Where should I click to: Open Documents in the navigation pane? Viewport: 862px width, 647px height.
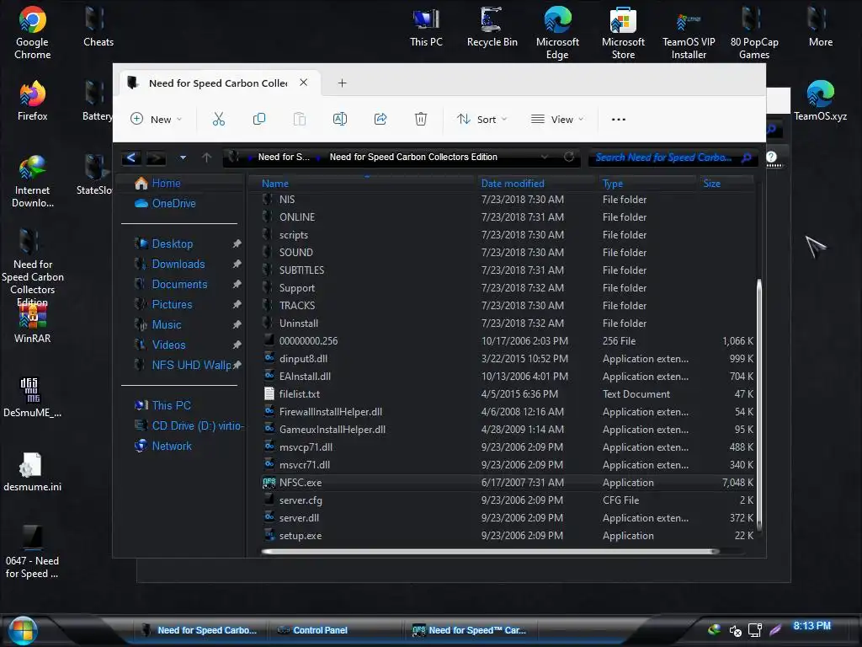pos(179,285)
